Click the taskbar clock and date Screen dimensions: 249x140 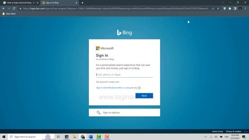[235, 137]
